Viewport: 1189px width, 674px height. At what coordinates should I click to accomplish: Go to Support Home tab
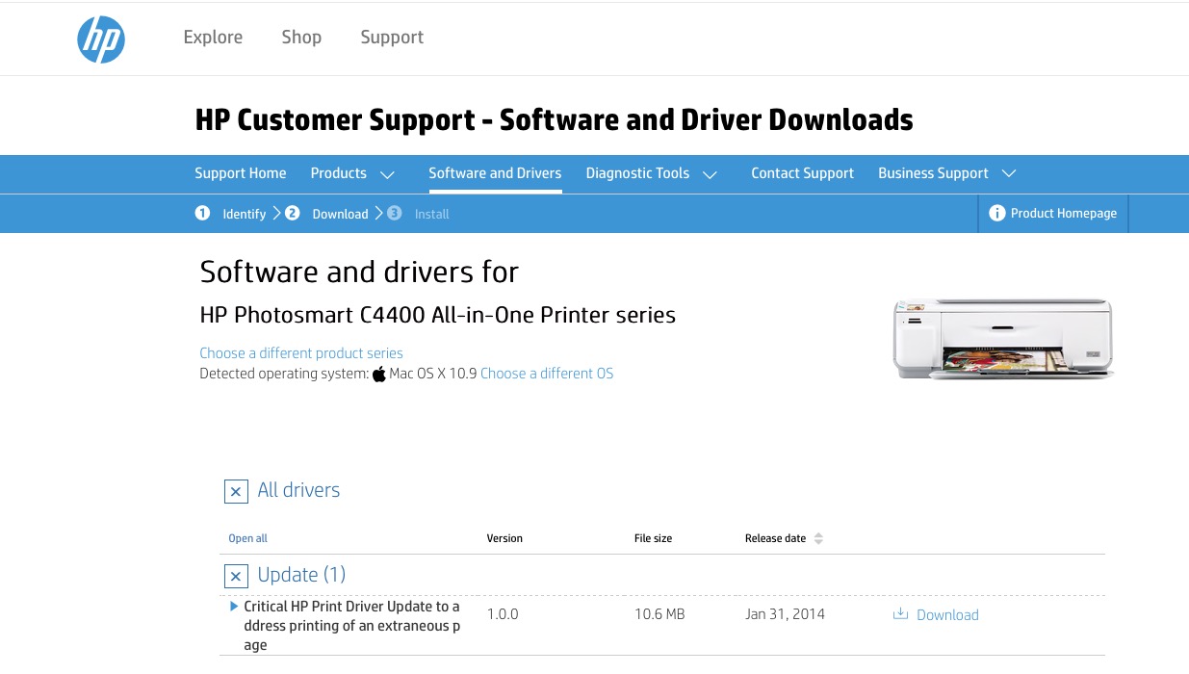241,173
